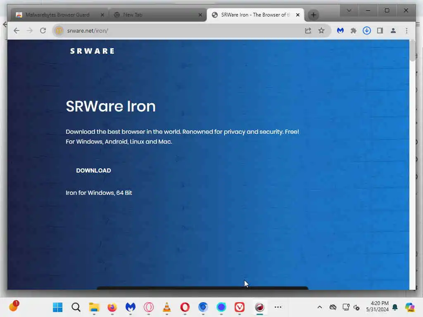Select SRWare Iron taskbar icon

click(259, 307)
